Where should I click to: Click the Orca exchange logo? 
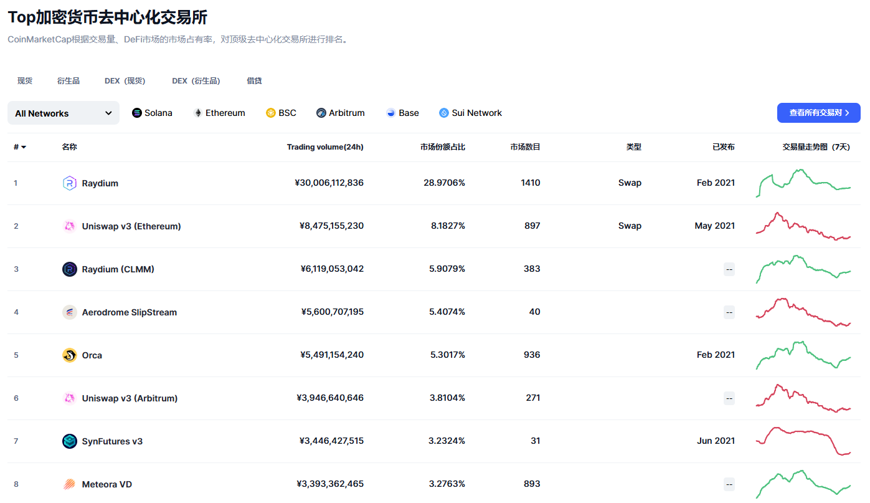point(69,355)
